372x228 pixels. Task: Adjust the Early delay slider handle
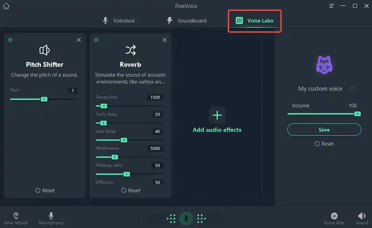(x=103, y=123)
